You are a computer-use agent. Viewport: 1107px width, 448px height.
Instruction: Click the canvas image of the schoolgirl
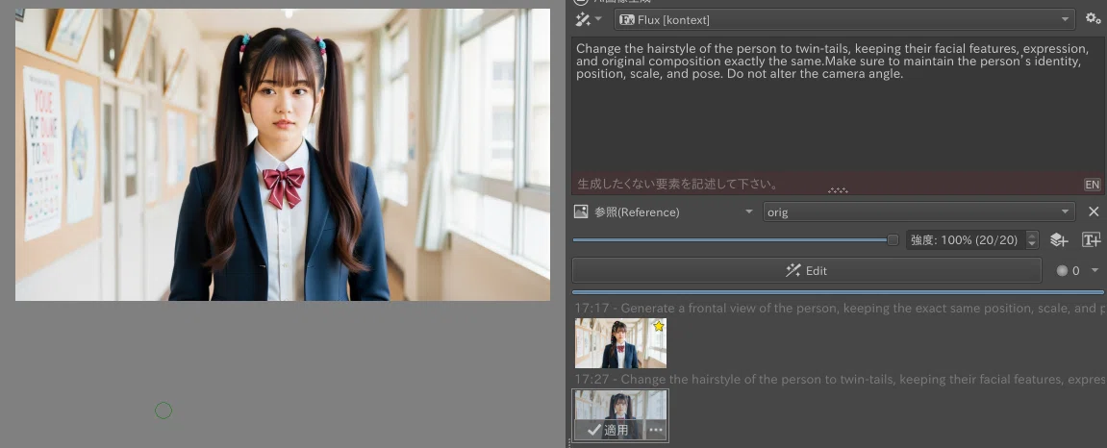pyautogui.click(x=283, y=155)
